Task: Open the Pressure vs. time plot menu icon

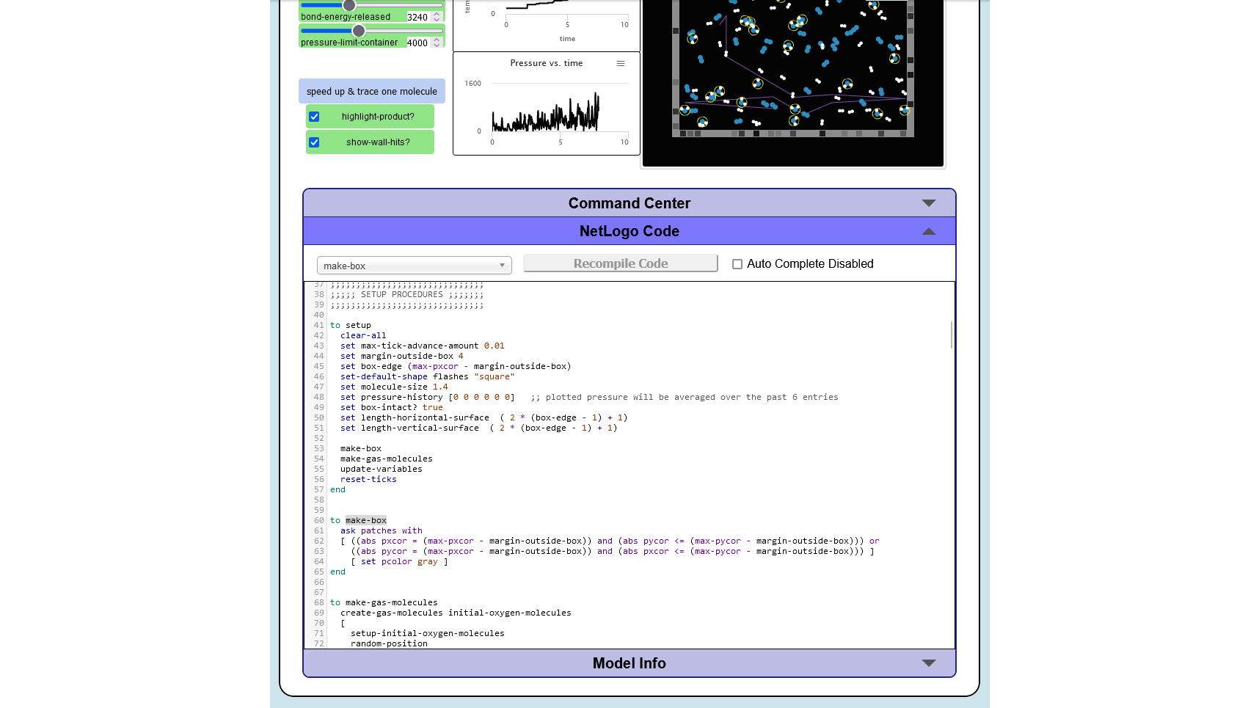Action: pyautogui.click(x=621, y=64)
